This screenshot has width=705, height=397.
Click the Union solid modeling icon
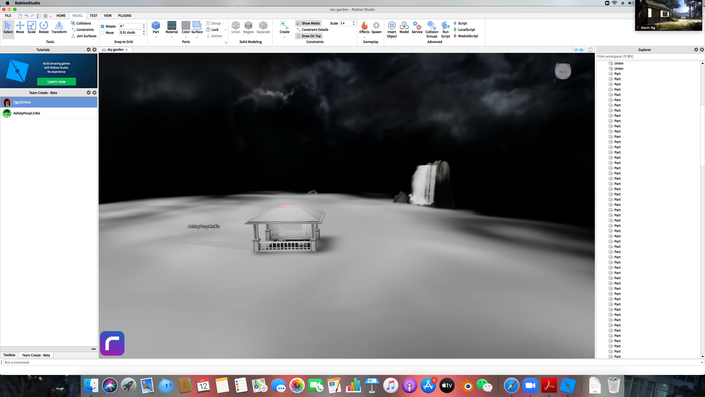(x=235, y=26)
